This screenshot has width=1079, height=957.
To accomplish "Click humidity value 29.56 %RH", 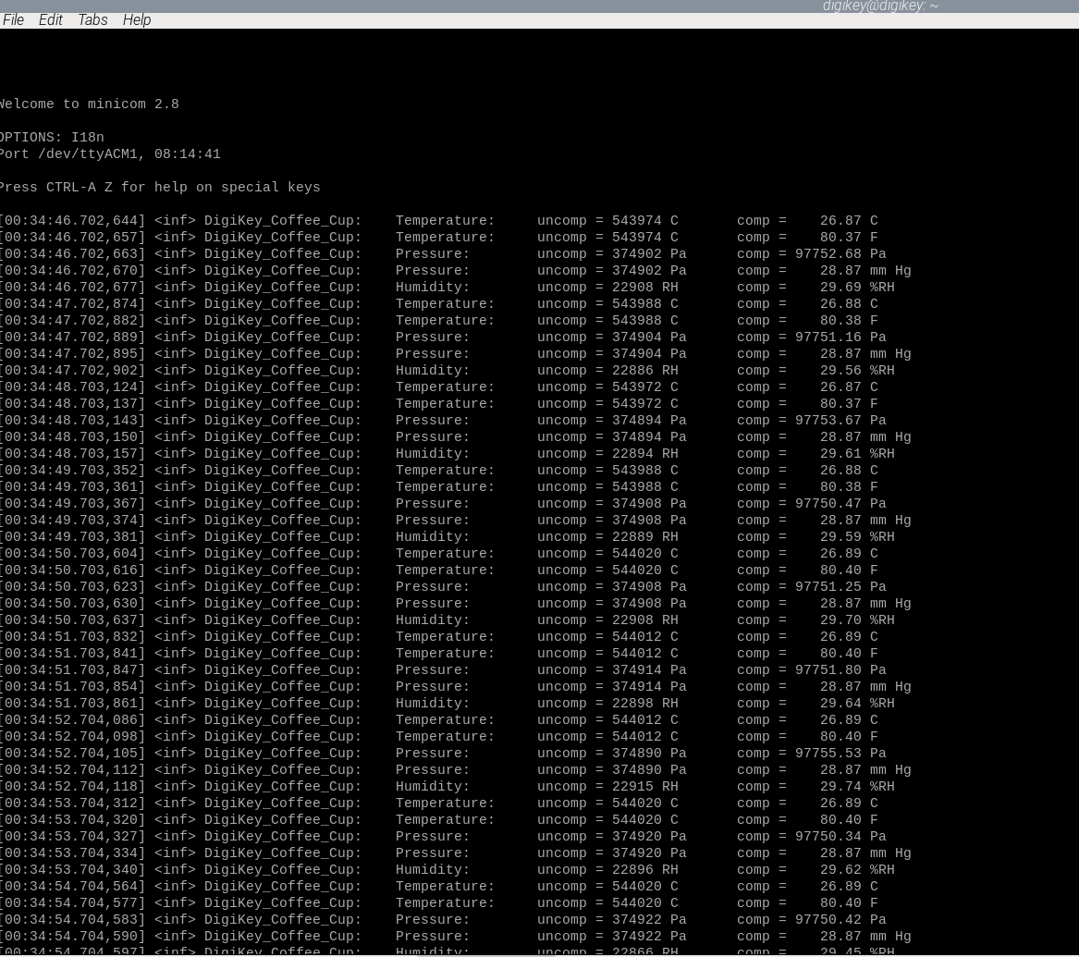I will [857, 370].
